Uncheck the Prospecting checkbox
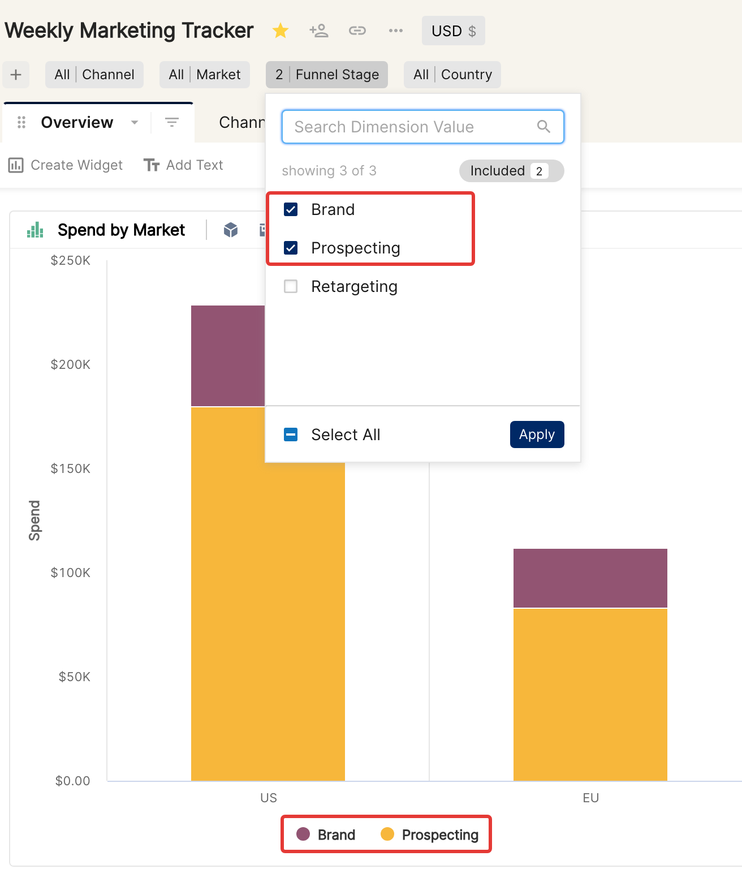742x869 pixels. pyautogui.click(x=291, y=248)
